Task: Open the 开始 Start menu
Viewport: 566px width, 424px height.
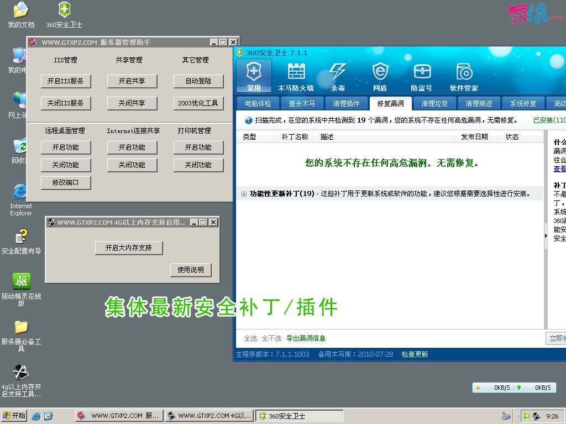Action: point(14,416)
